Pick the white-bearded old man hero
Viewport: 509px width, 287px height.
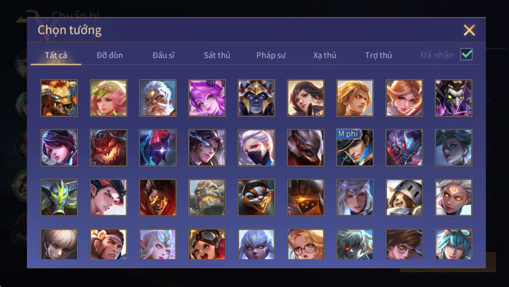click(x=158, y=98)
